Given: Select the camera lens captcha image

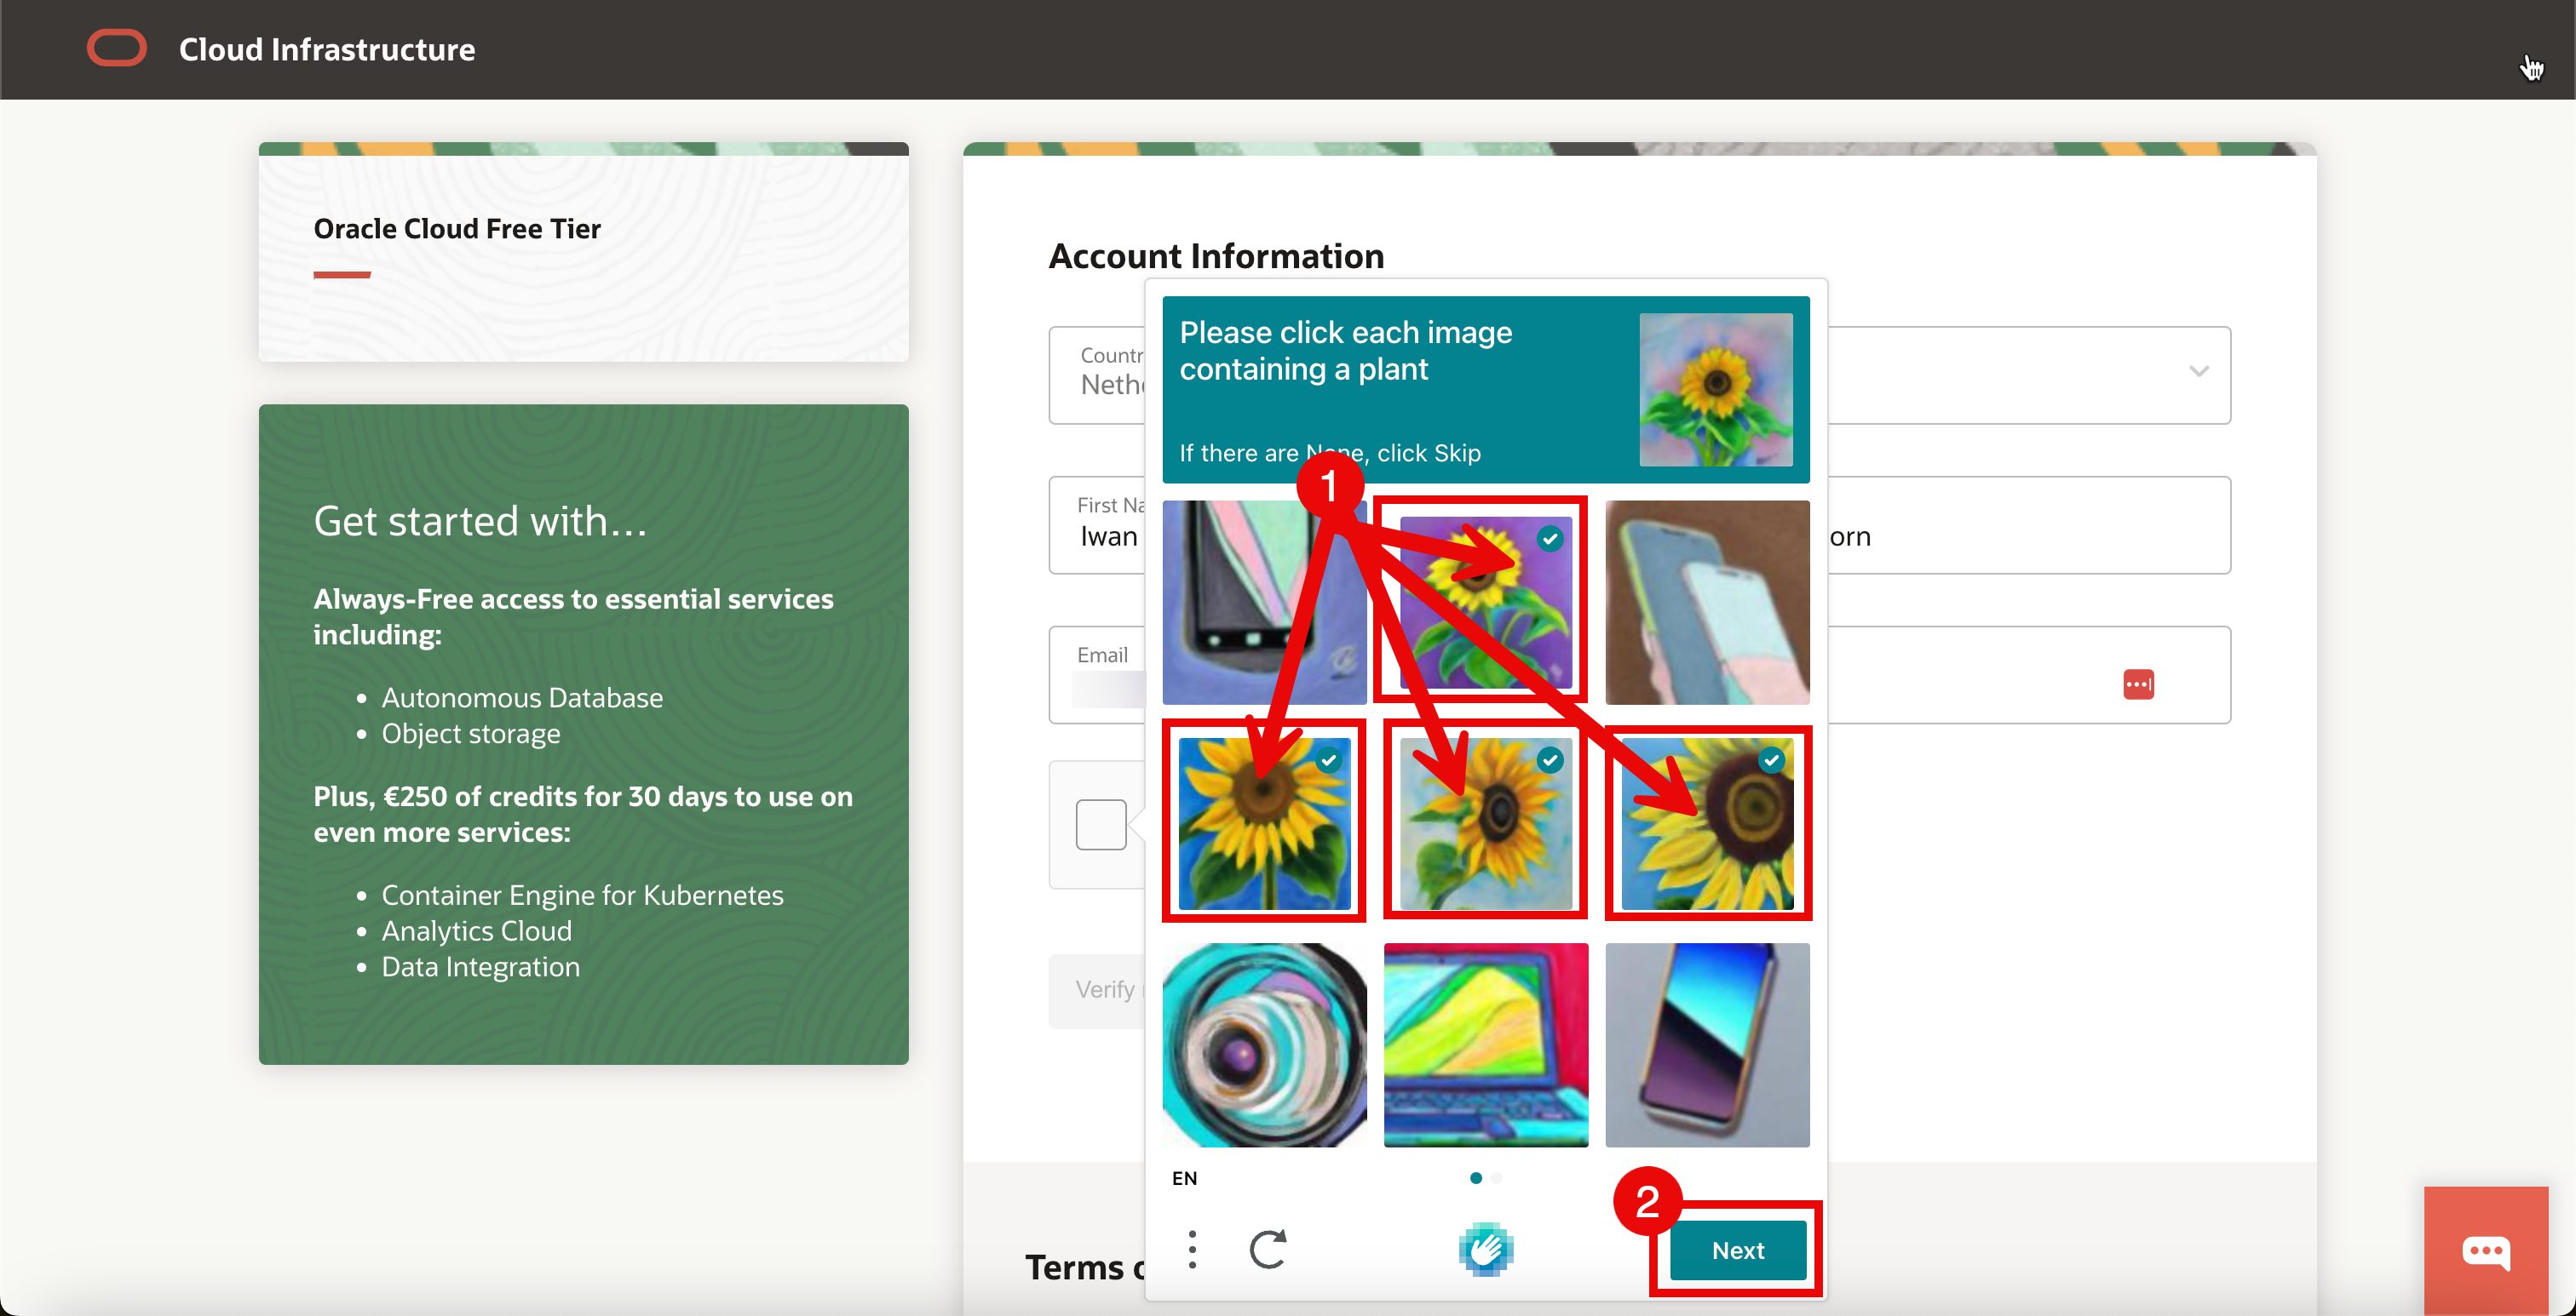Looking at the screenshot, I should [x=1264, y=1045].
